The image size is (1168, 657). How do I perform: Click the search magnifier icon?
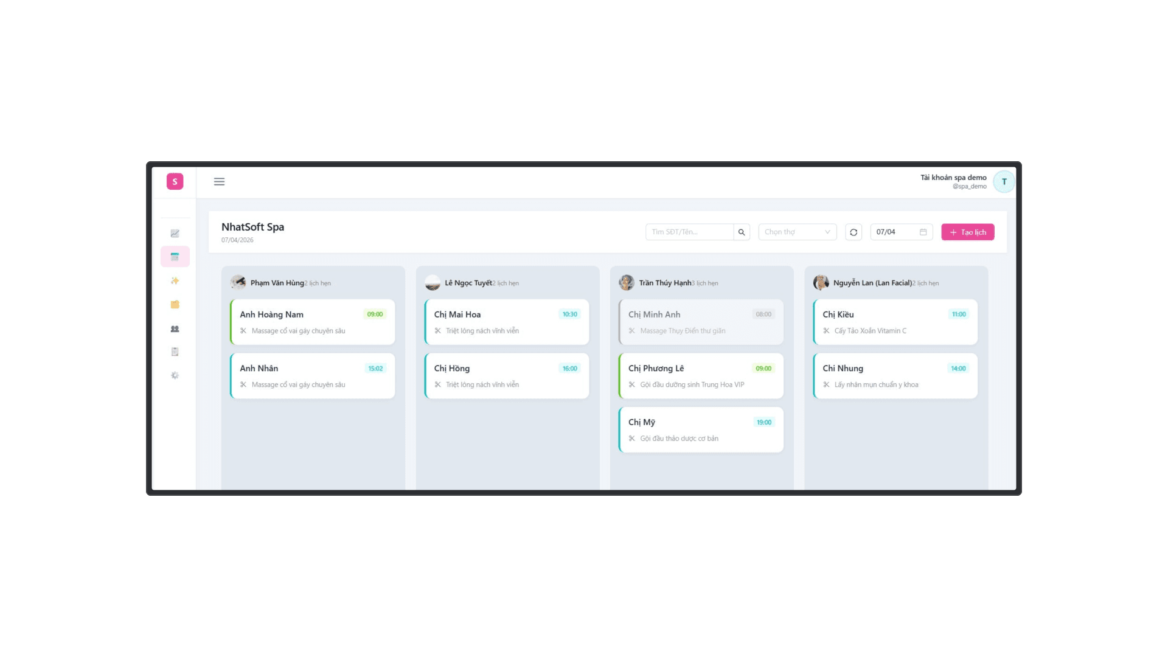tap(741, 232)
